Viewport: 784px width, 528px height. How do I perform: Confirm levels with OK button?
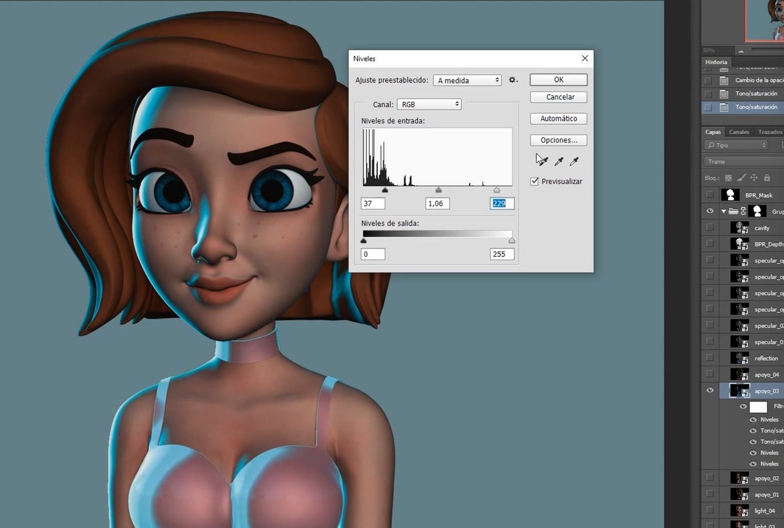(559, 80)
